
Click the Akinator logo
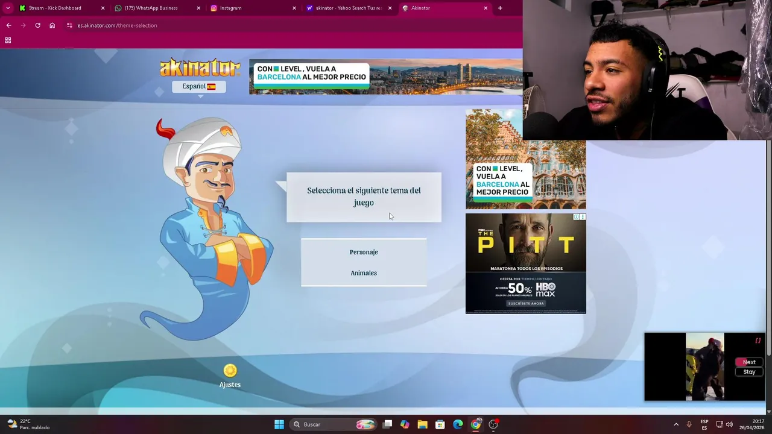[200, 68]
